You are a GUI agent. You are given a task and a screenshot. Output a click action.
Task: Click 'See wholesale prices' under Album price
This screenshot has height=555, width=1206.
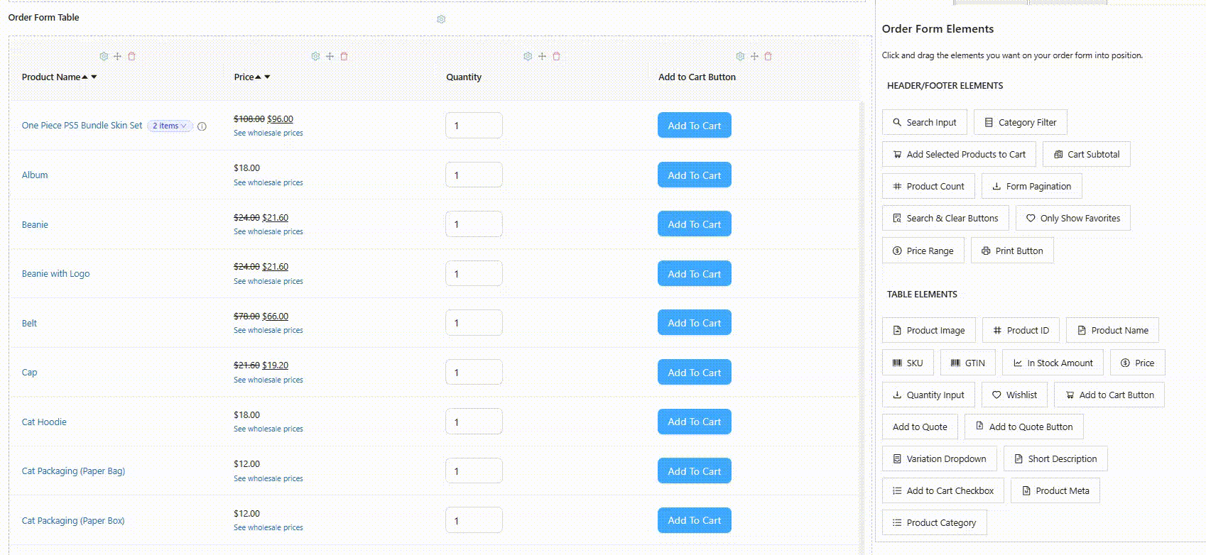click(268, 182)
